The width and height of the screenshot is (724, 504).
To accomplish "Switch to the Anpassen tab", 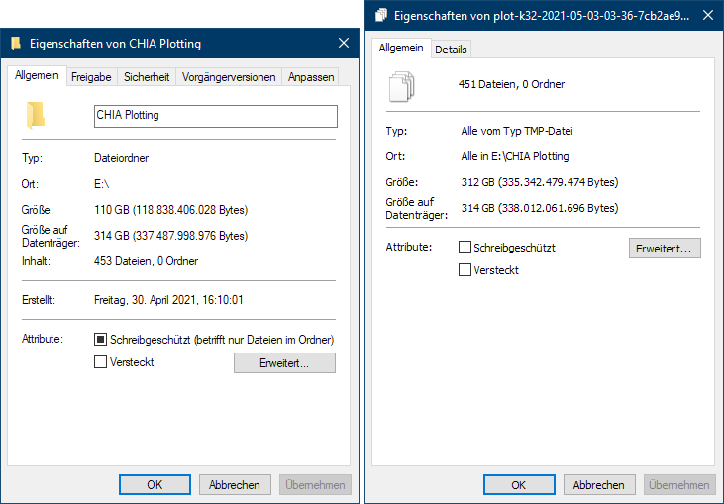I will pos(311,77).
